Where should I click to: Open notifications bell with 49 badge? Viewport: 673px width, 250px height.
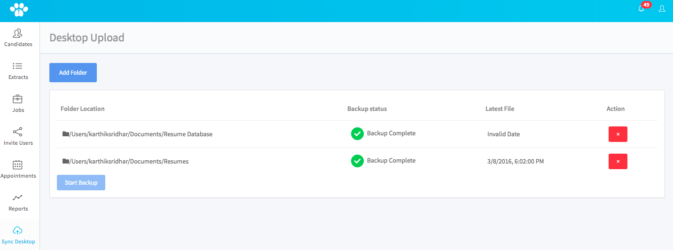pyautogui.click(x=642, y=8)
